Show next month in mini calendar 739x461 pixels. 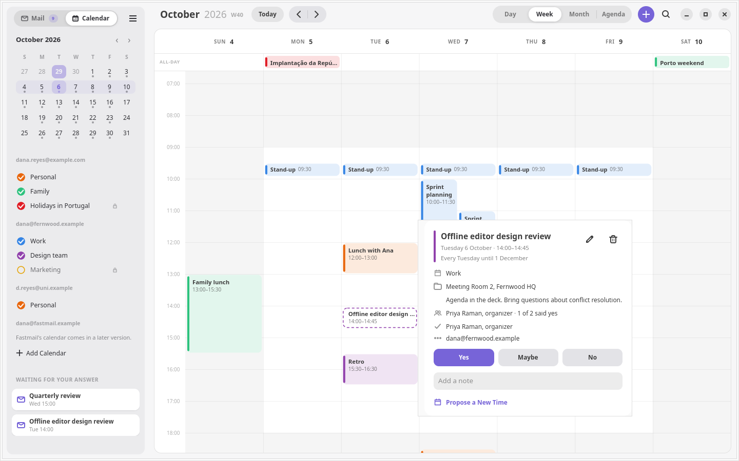coord(129,40)
